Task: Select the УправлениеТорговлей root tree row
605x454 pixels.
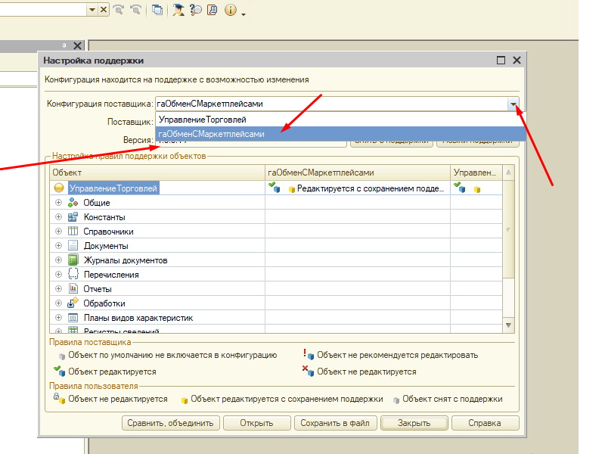Action: pos(113,188)
